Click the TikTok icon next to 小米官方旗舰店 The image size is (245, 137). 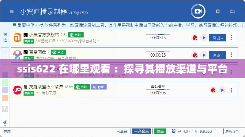point(25,35)
